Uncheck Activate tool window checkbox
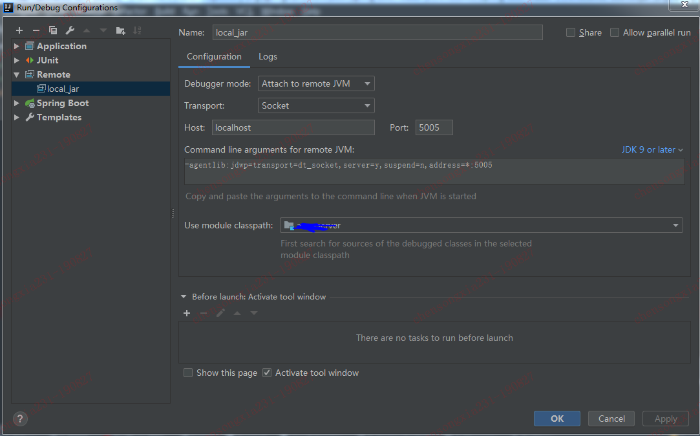The width and height of the screenshot is (700, 436). pyautogui.click(x=267, y=373)
